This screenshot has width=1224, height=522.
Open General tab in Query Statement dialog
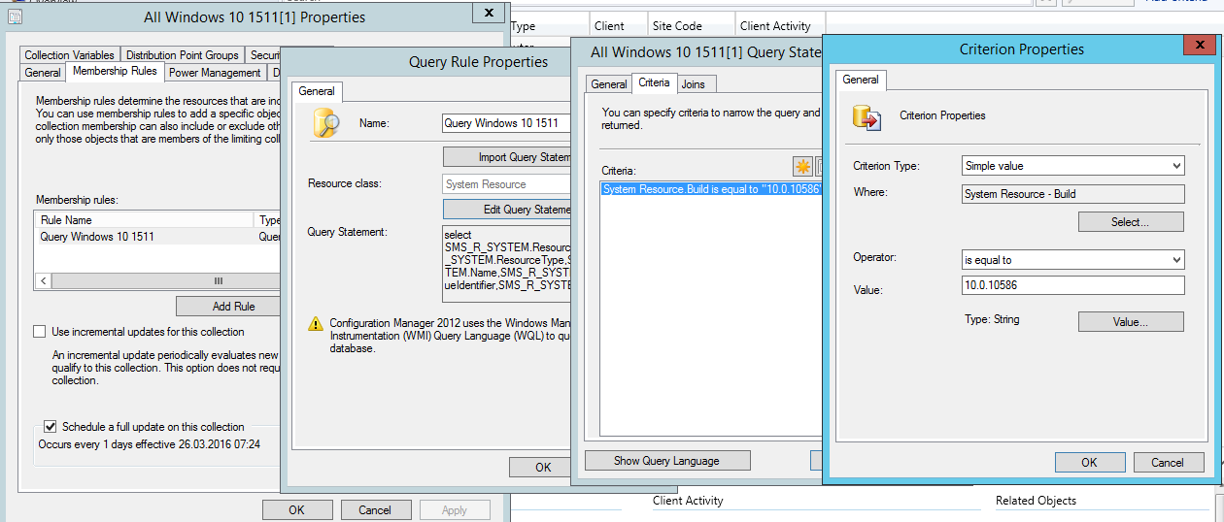[x=609, y=84]
